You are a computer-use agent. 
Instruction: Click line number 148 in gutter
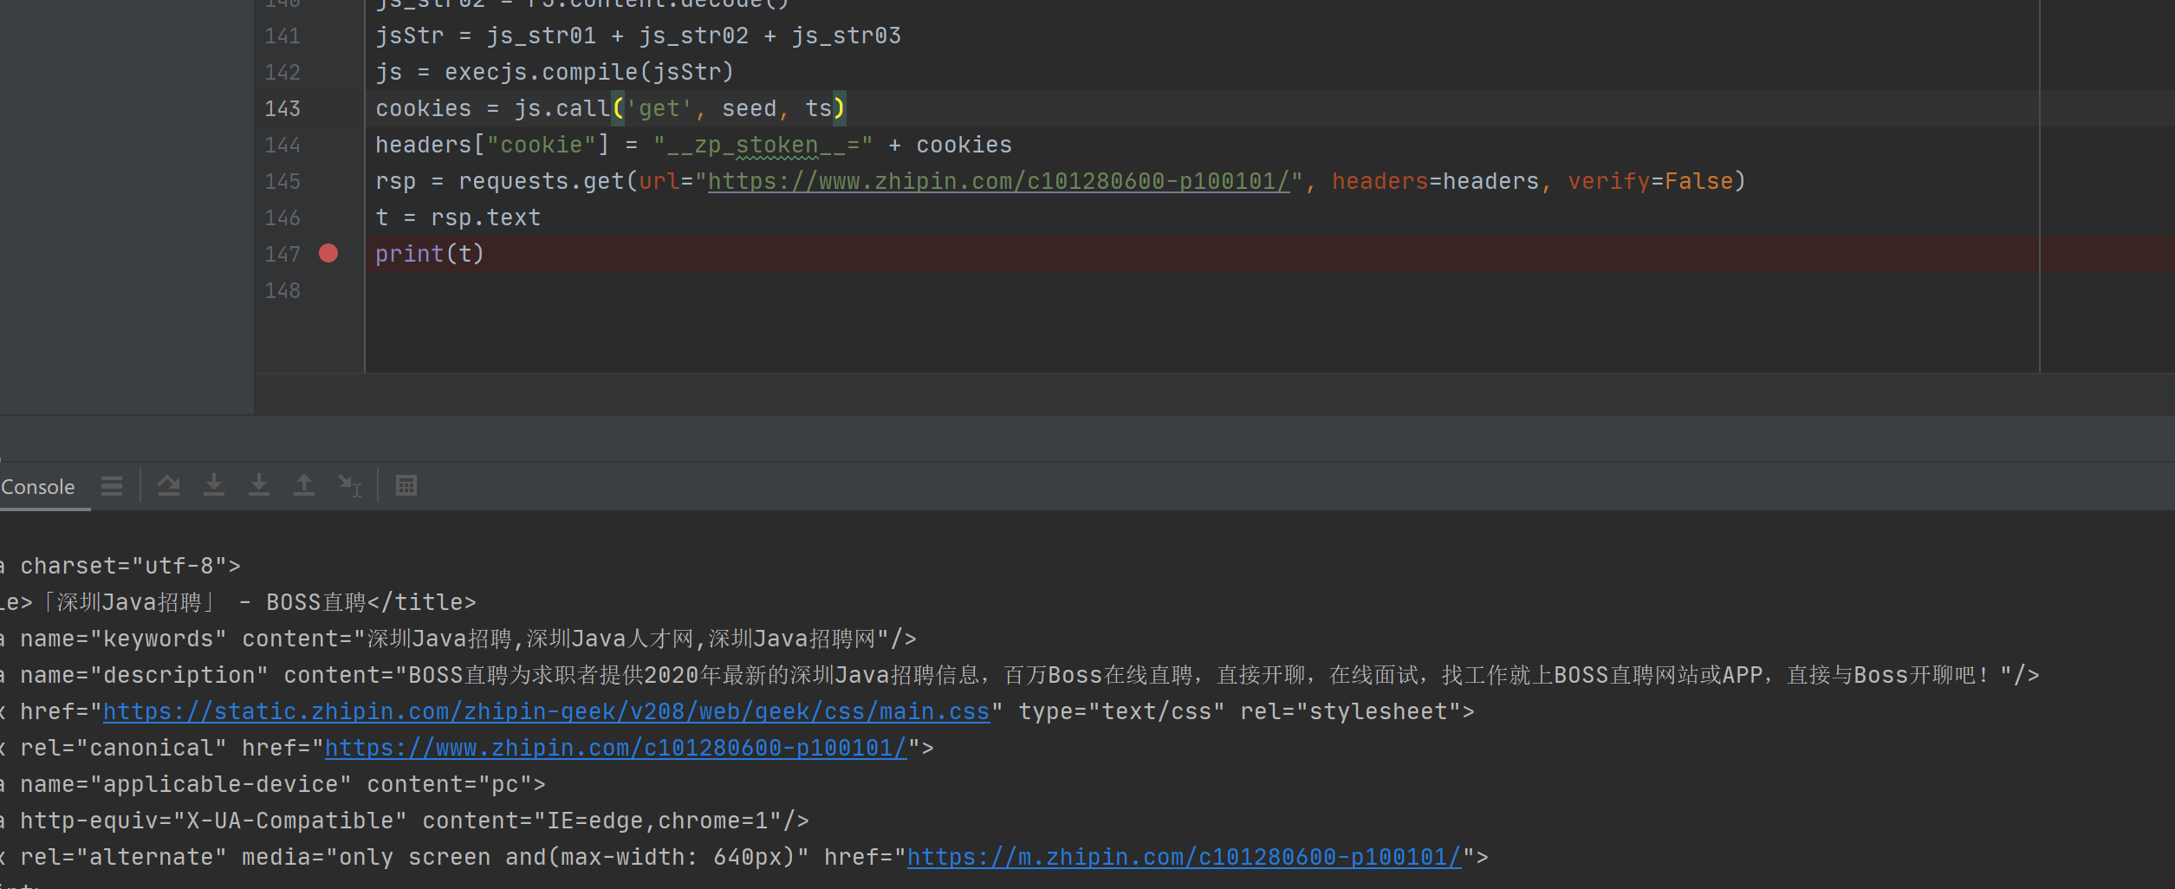pyautogui.click(x=282, y=290)
